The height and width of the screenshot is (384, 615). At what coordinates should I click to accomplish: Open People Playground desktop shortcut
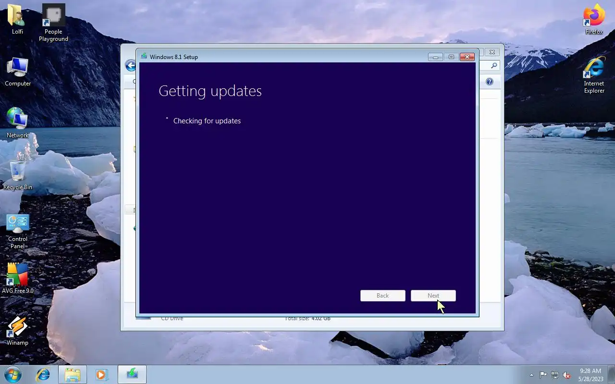[x=53, y=23]
